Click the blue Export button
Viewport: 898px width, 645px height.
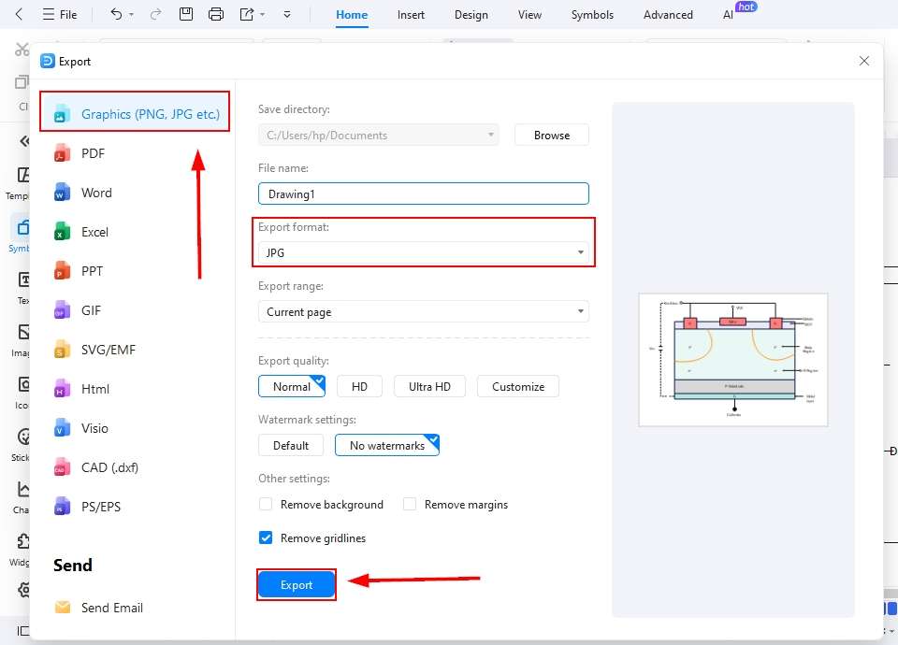[x=297, y=585]
